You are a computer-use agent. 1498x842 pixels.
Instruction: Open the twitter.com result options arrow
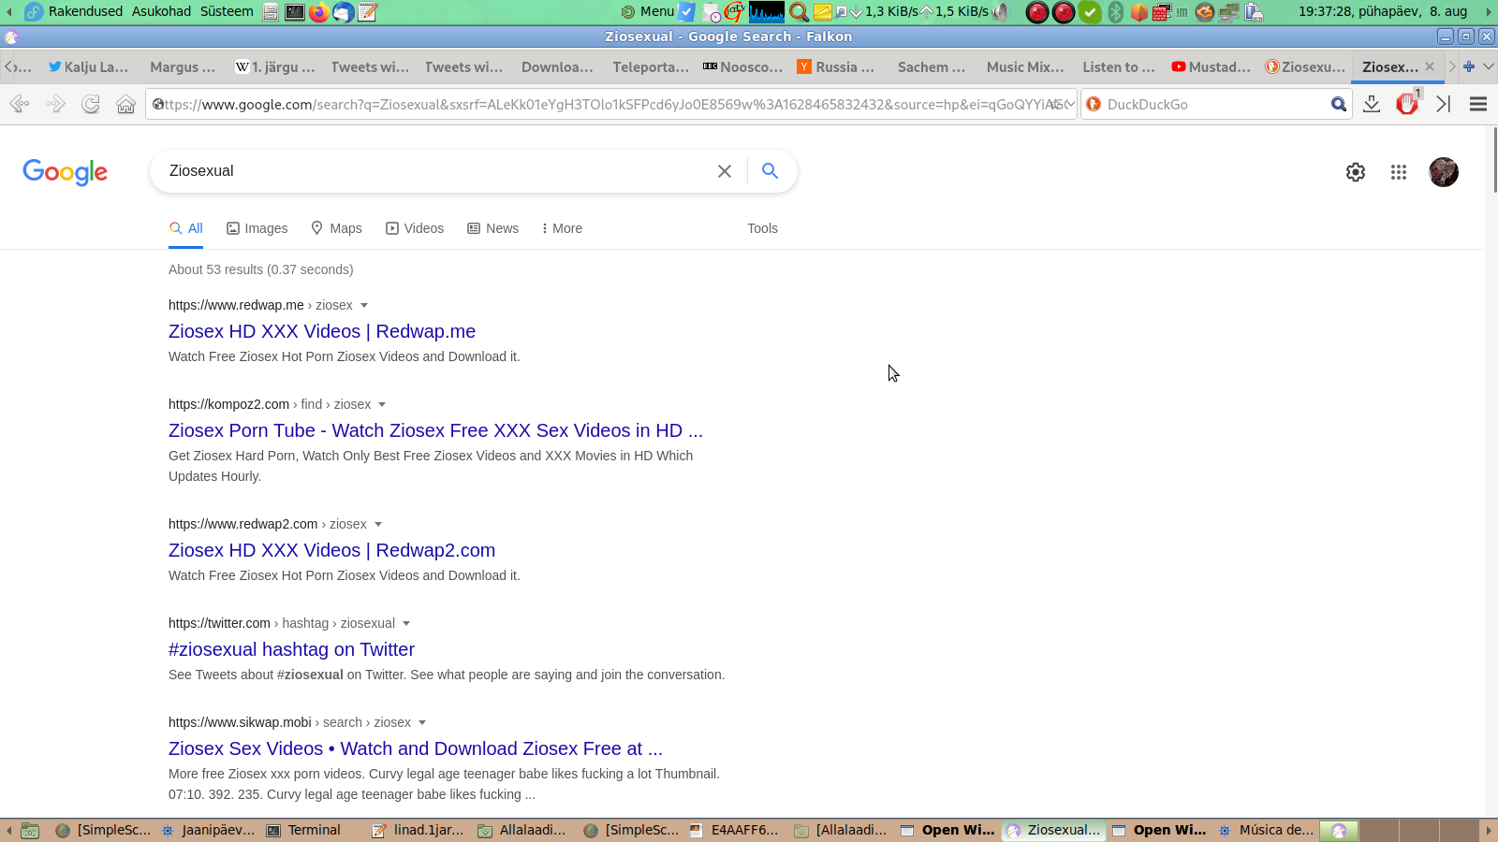click(406, 623)
